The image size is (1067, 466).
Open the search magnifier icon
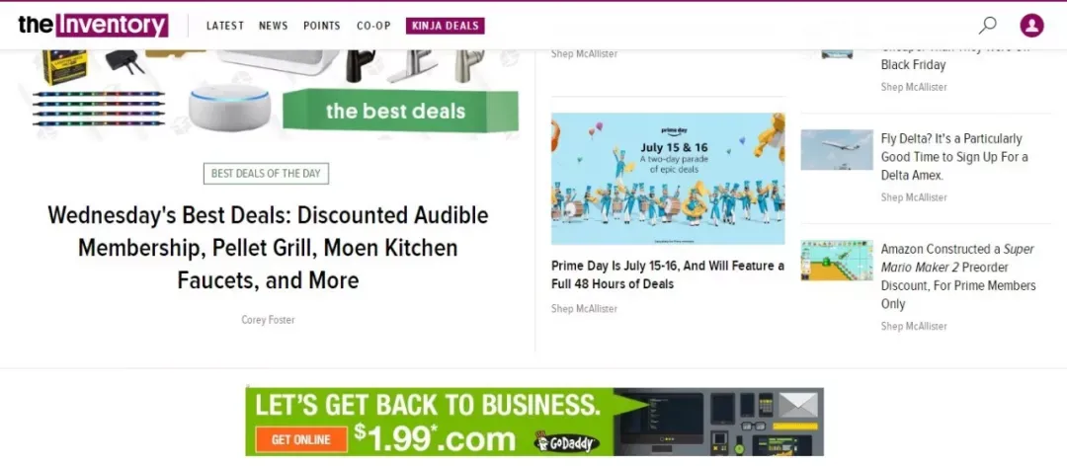[x=987, y=25]
